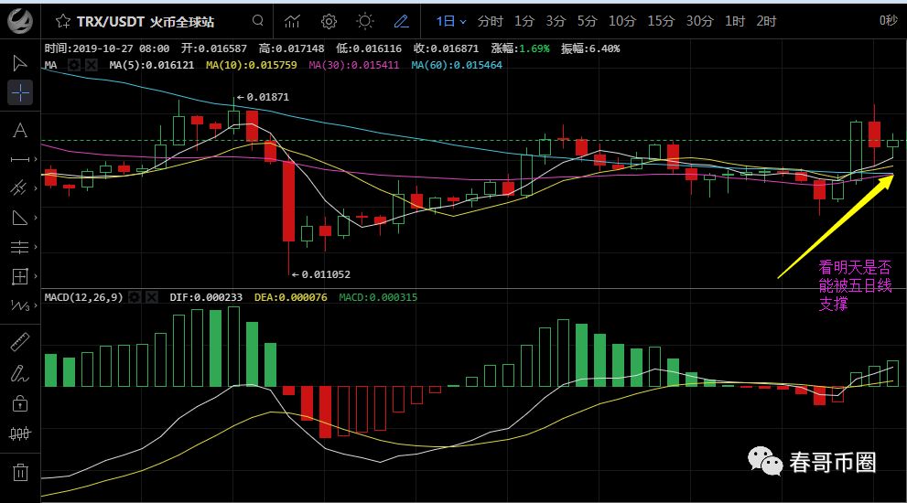Switch to 30分 timeframe
The height and width of the screenshot is (503, 907).
700,21
